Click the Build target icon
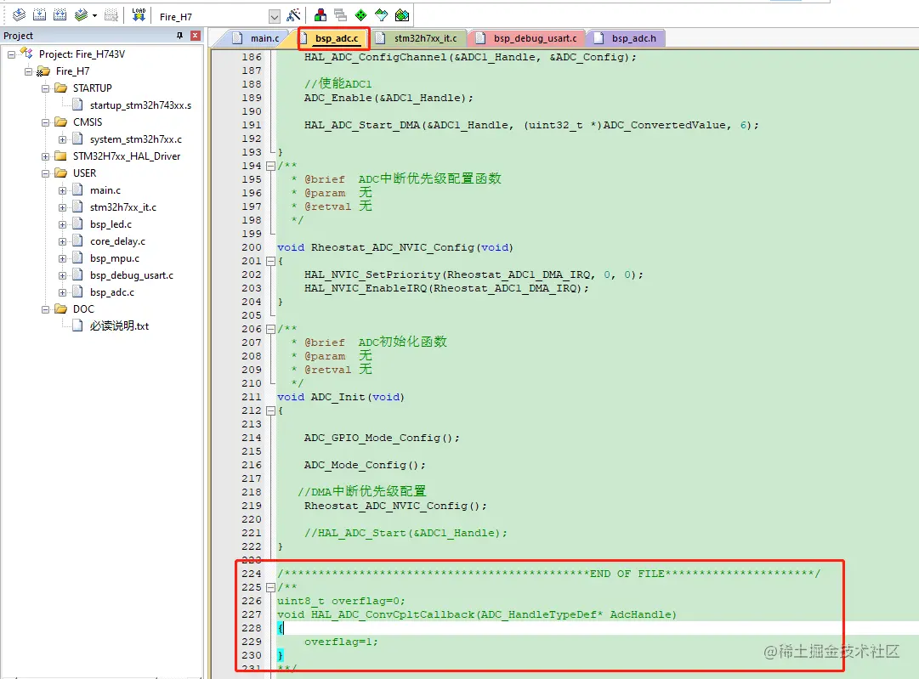 (x=40, y=15)
